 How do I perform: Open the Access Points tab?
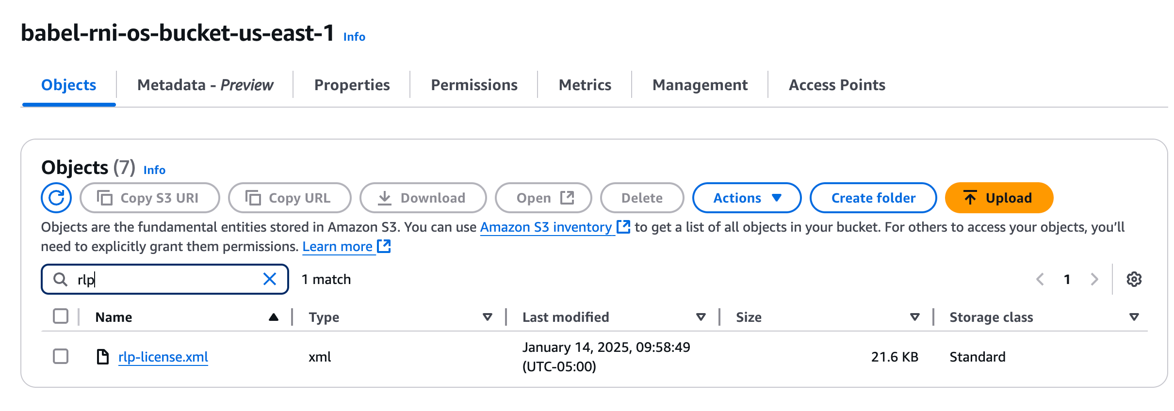tap(837, 85)
